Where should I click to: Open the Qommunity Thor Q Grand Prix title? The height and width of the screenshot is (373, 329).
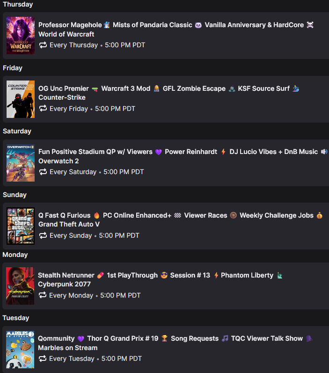click(175, 338)
